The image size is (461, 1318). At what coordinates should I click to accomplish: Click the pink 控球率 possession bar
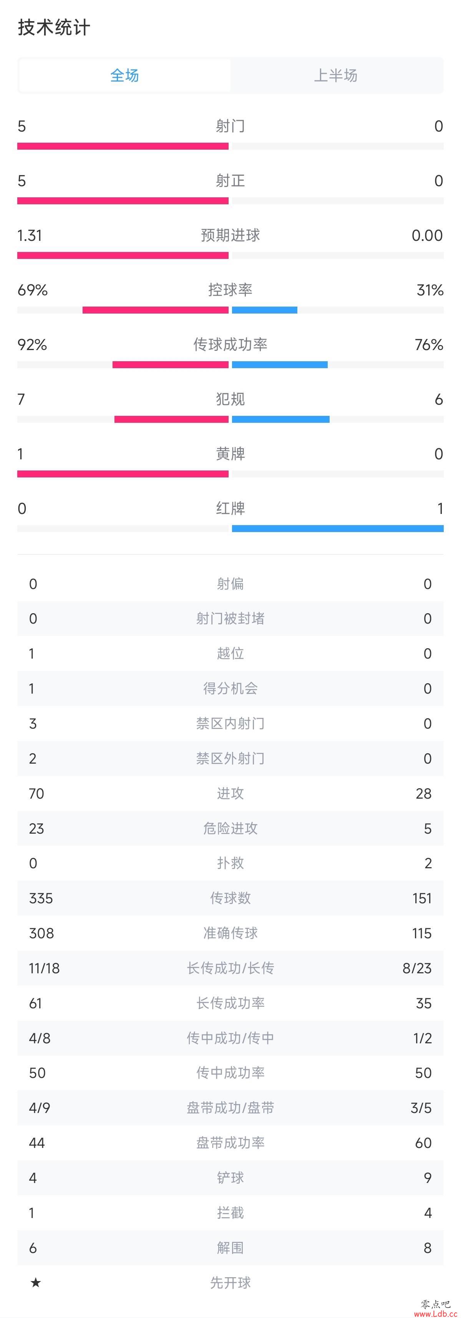coord(155,310)
